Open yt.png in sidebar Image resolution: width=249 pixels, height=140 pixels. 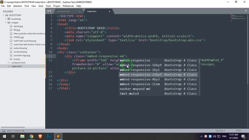click(x=16, y=59)
